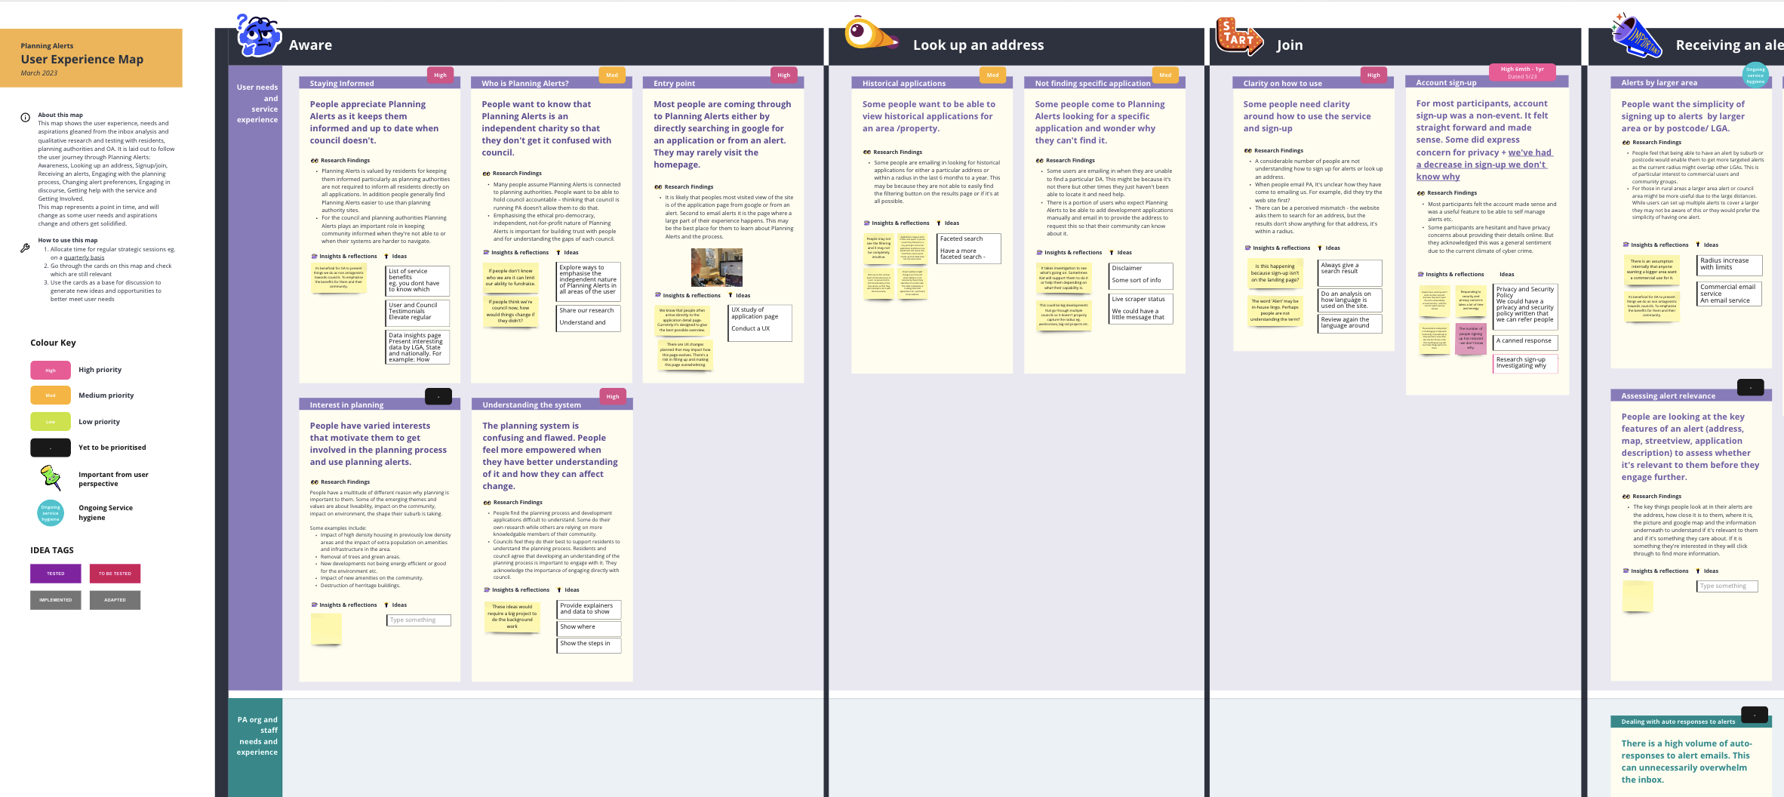Screen dimensions: 1784x797
Task: Select the 'Share our research' idea box
Action: click(x=589, y=318)
